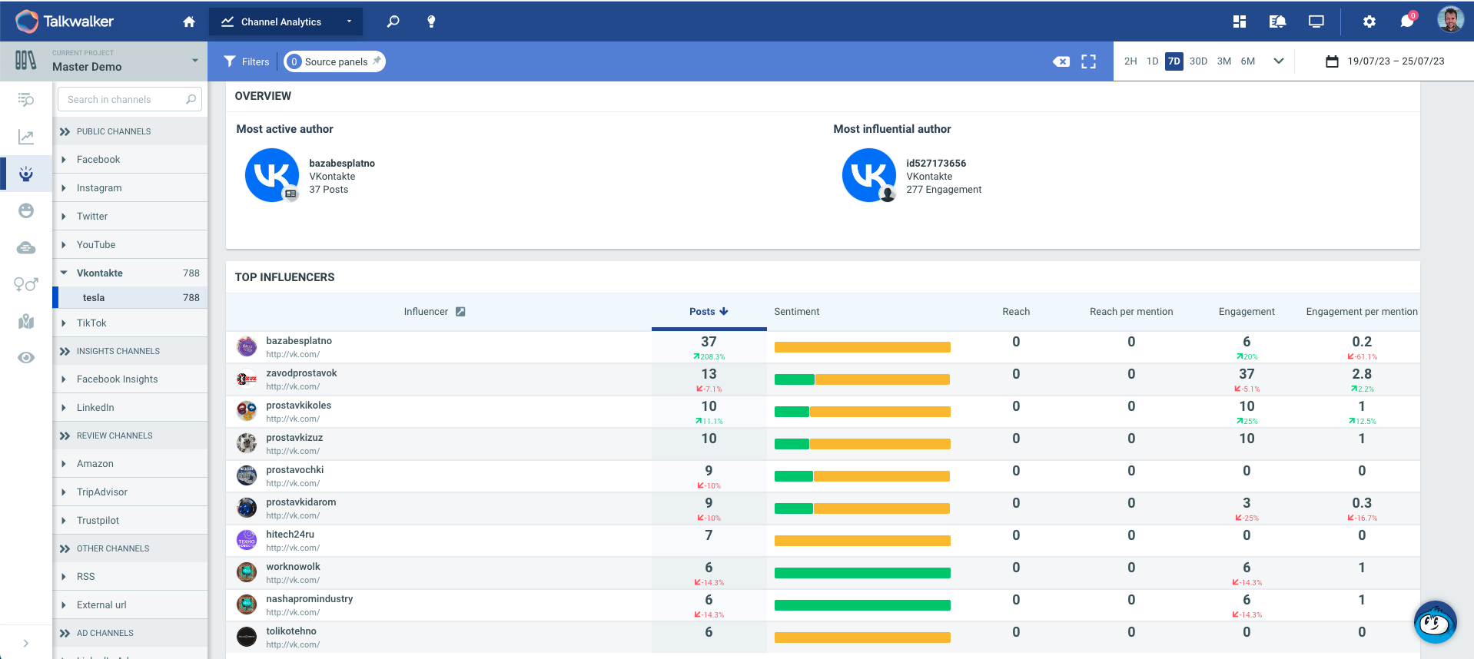Select the tesla channel
This screenshot has height=659, width=1474.
130,298
